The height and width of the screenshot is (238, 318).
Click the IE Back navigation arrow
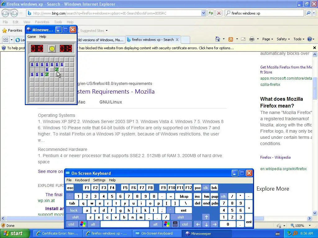(6, 13)
